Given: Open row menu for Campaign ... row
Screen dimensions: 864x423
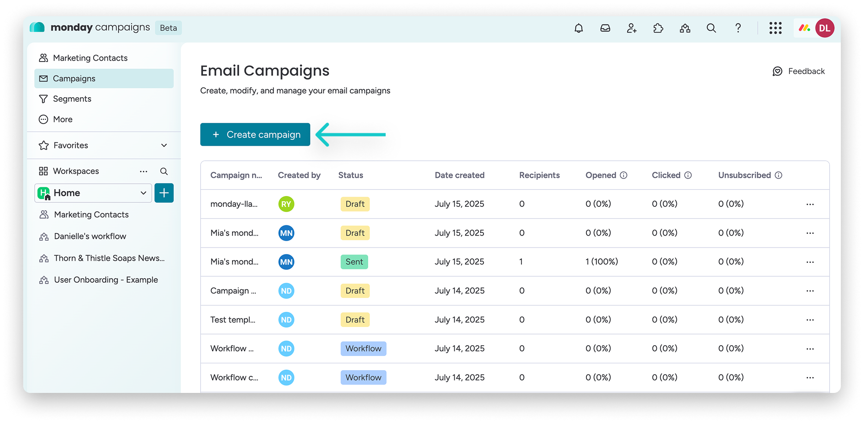Looking at the screenshot, I should pyautogui.click(x=810, y=291).
